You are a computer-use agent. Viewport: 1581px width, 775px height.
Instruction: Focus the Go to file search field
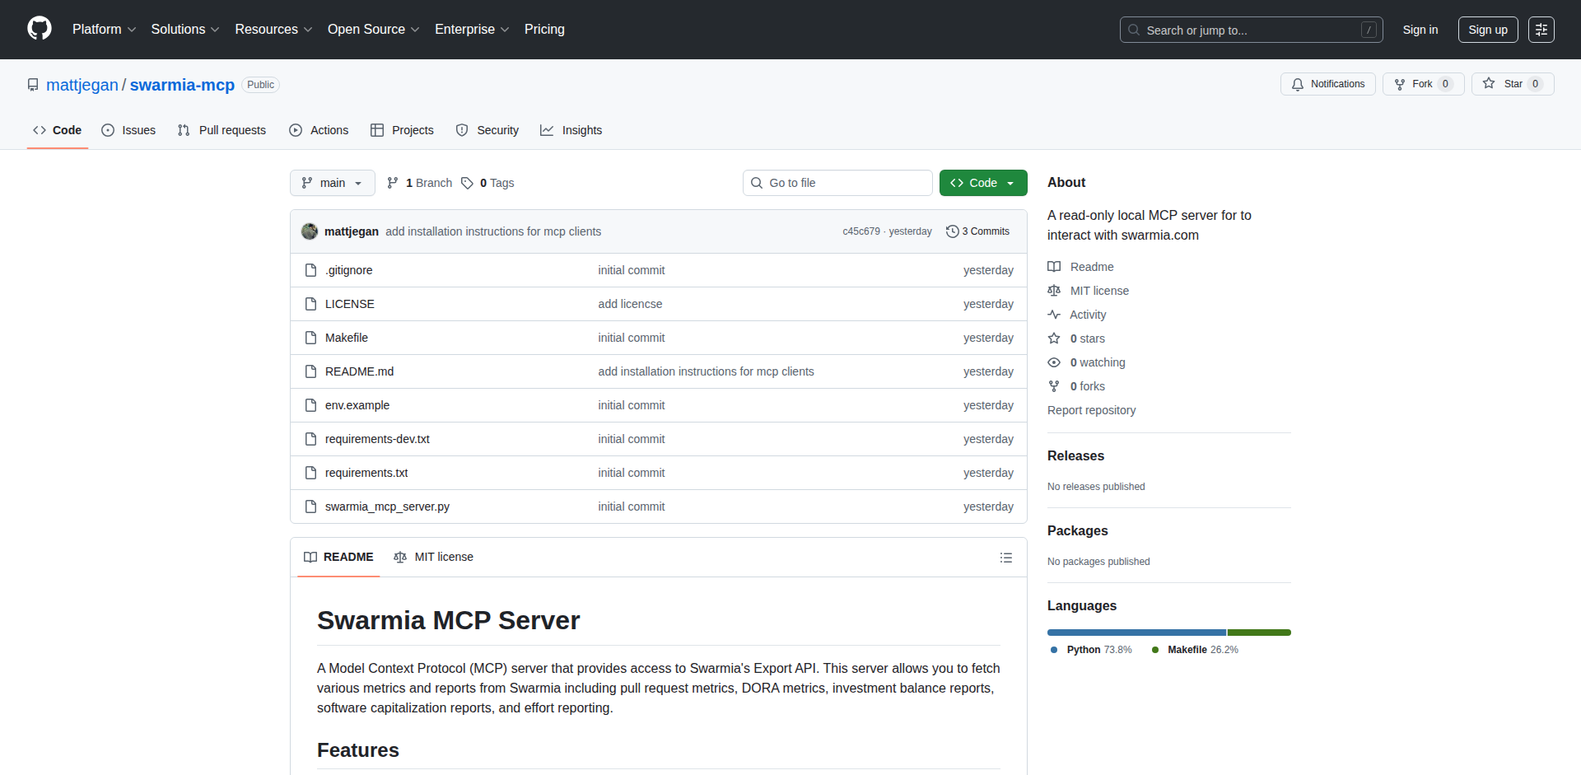click(837, 183)
